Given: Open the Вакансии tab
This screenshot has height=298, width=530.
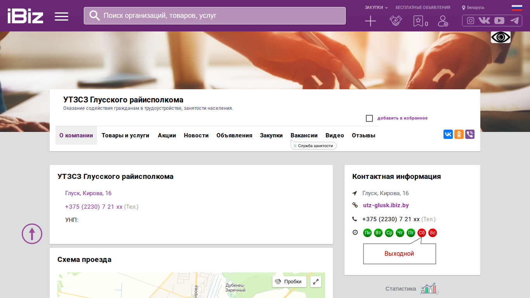Looking at the screenshot, I should point(304,135).
